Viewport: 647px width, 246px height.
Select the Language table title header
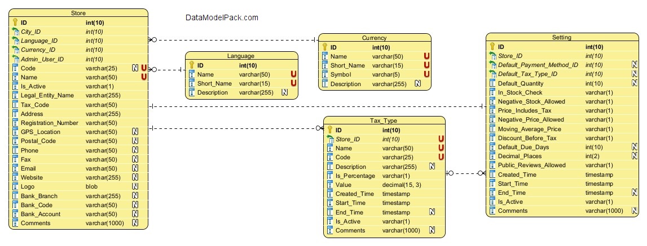(241, 56)
